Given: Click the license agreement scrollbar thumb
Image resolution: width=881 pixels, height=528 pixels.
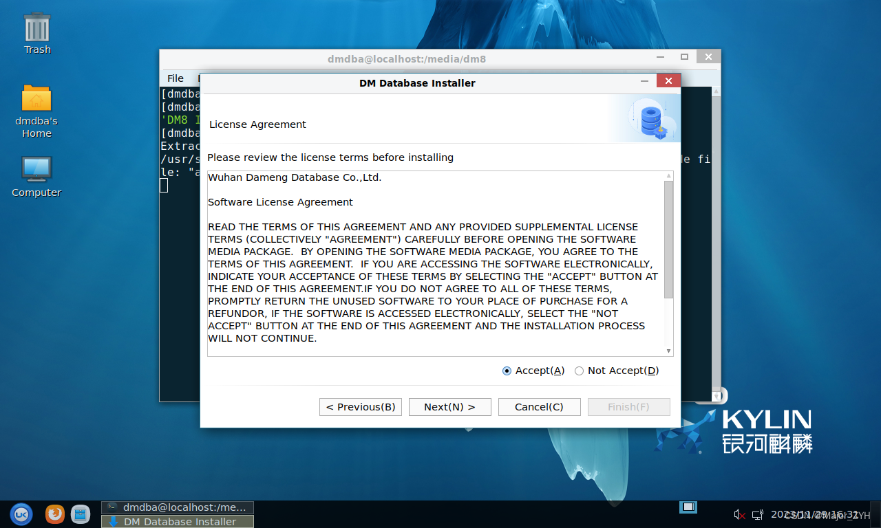Looking at the screenshot, I should (x=668, y=239).
